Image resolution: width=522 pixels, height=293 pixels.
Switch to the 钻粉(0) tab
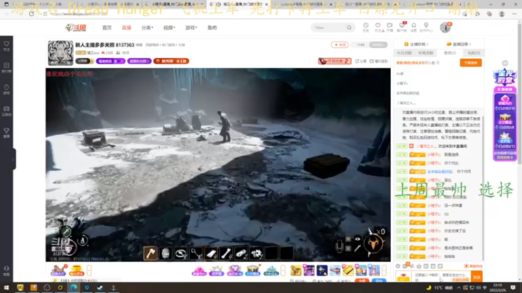(x=474, y=53)
